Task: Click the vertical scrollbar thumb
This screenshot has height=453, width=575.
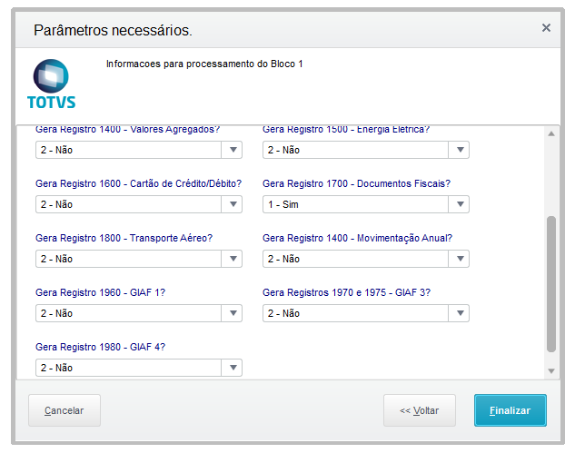Action: pyautogui.click(x=550, y=283)
